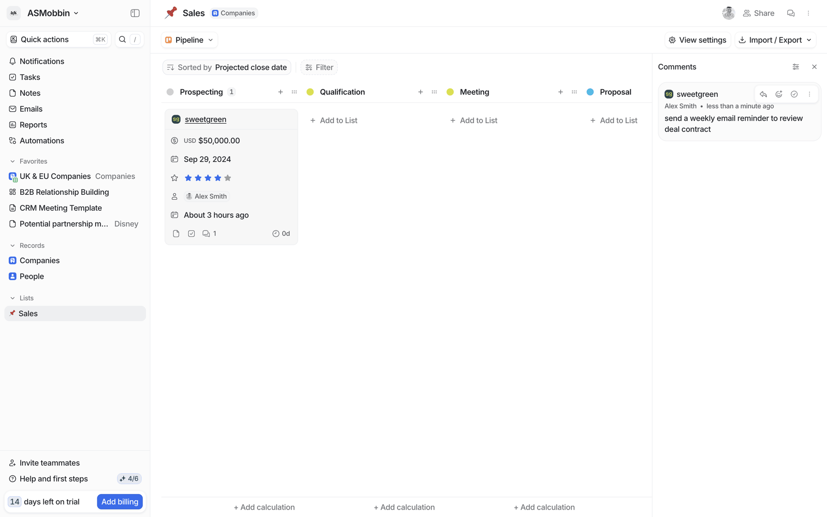The image size is (827, 517).
Task: Set sweetgreen rating to four stars
Action: 218,178
